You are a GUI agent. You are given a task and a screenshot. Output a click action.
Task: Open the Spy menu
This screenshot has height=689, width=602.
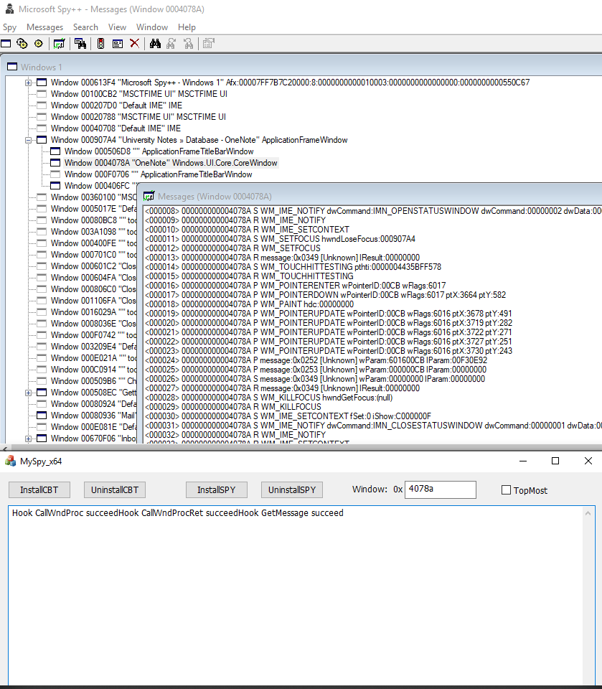click(x=9, y=27)
